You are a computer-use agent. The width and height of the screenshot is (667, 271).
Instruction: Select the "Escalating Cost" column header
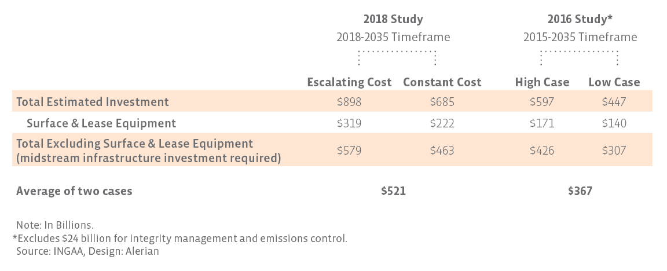point(349,82)
